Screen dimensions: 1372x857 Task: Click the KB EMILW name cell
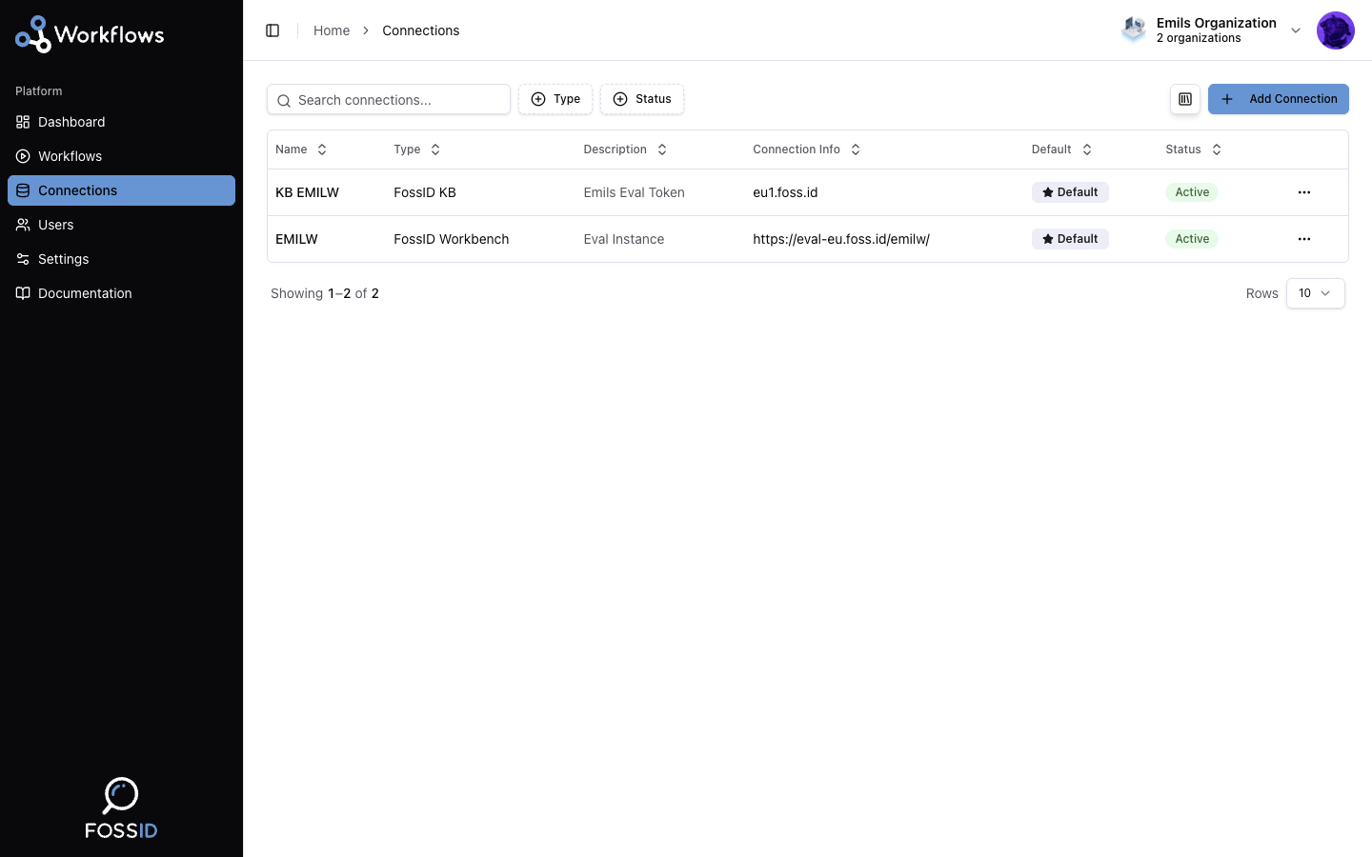(x=307, y=192)
